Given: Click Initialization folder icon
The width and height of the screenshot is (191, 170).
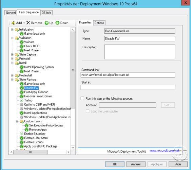Looking at the screenshot, I should [x=17, y=30].
